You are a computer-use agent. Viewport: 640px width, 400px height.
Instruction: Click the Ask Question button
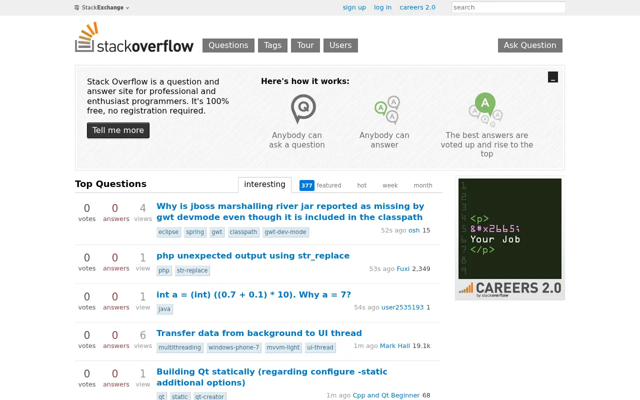pos(530,45)
